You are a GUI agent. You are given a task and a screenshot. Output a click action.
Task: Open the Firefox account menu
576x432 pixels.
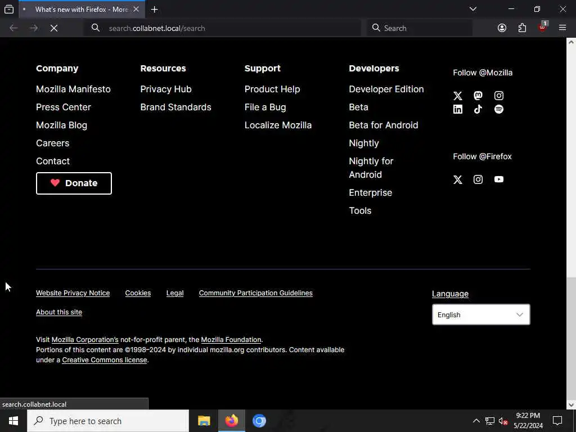click(502, 28)
